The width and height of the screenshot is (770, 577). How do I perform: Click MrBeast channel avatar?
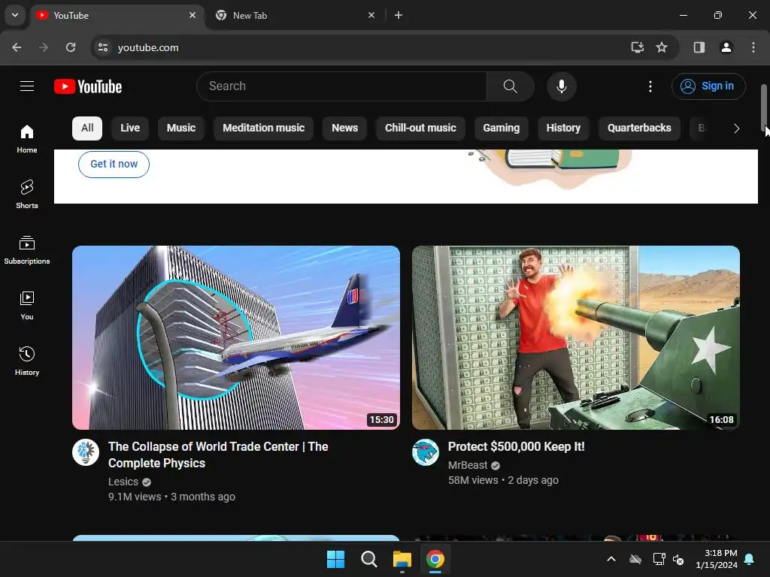[x=426, y=452]
